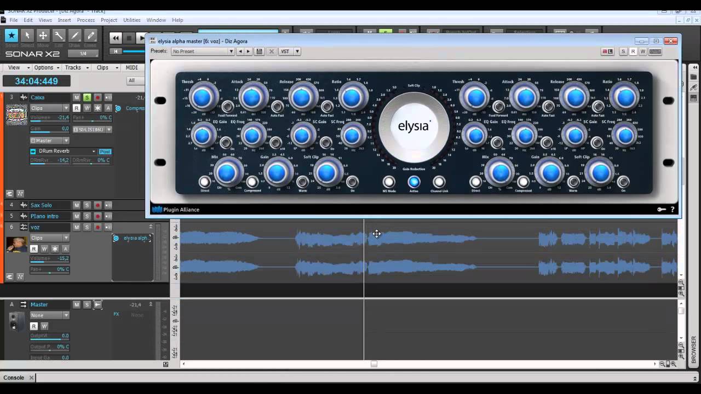The image size is (701, 394).
Task: Mute the Caixa track
Action: pos(77,97)
